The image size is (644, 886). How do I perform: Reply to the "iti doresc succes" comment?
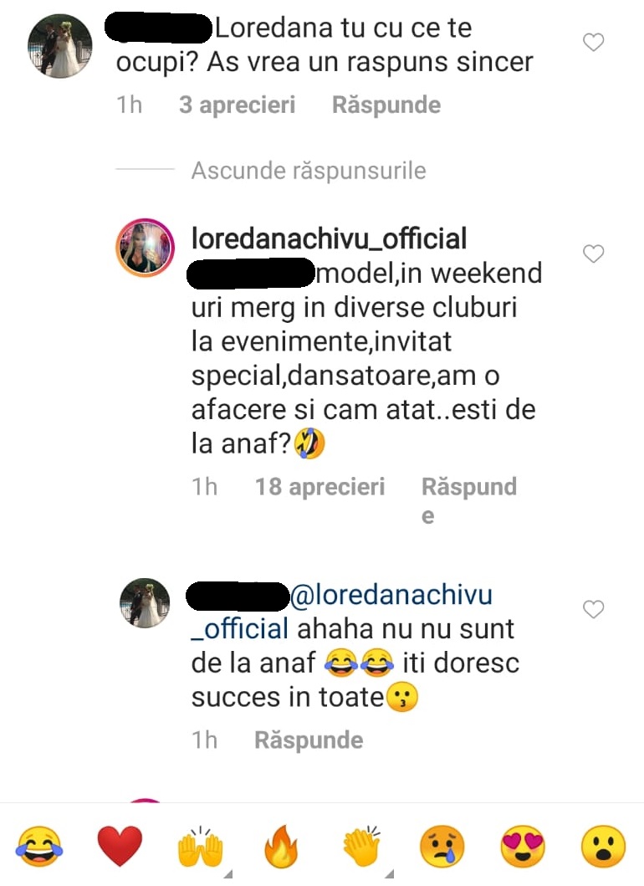(309, 740)
